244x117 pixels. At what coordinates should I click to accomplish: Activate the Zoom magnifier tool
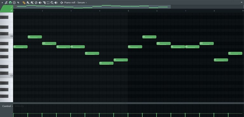(52, 3)
